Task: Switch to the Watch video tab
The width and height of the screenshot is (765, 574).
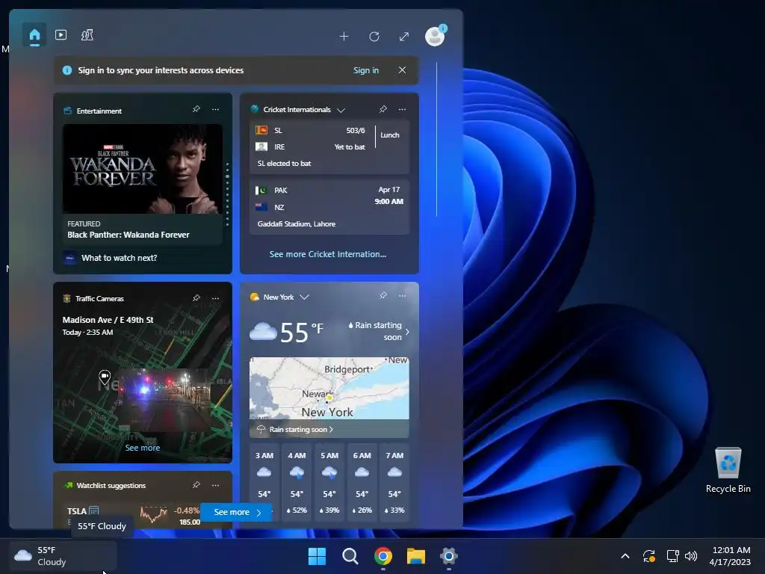Action: [x=61, y=35]
